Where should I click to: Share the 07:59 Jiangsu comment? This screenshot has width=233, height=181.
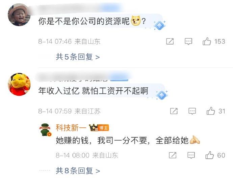pyautogui.click(x=174, y=111)
